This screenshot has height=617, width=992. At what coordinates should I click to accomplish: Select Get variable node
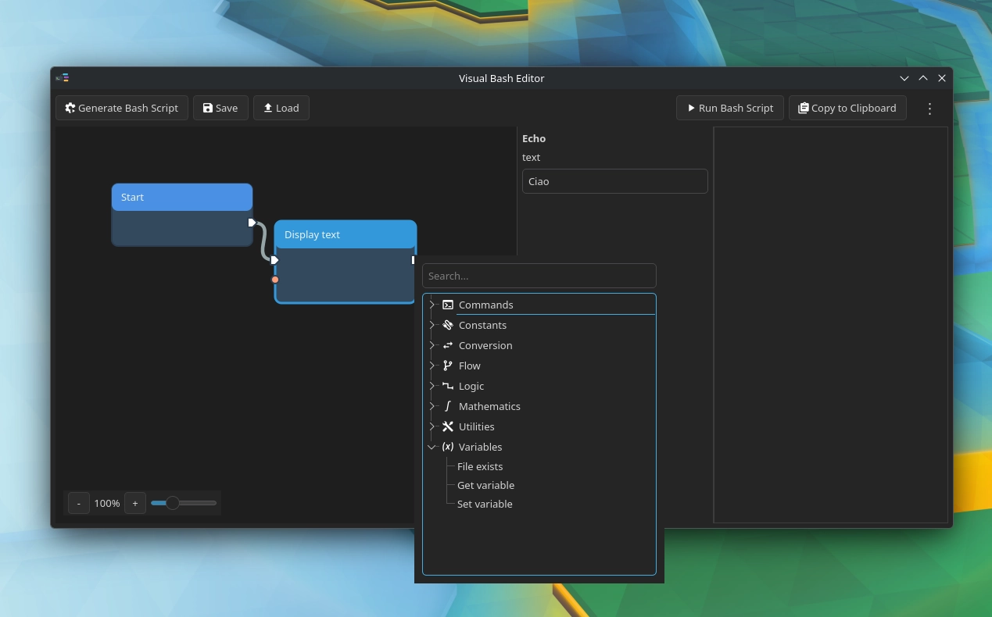485,485
